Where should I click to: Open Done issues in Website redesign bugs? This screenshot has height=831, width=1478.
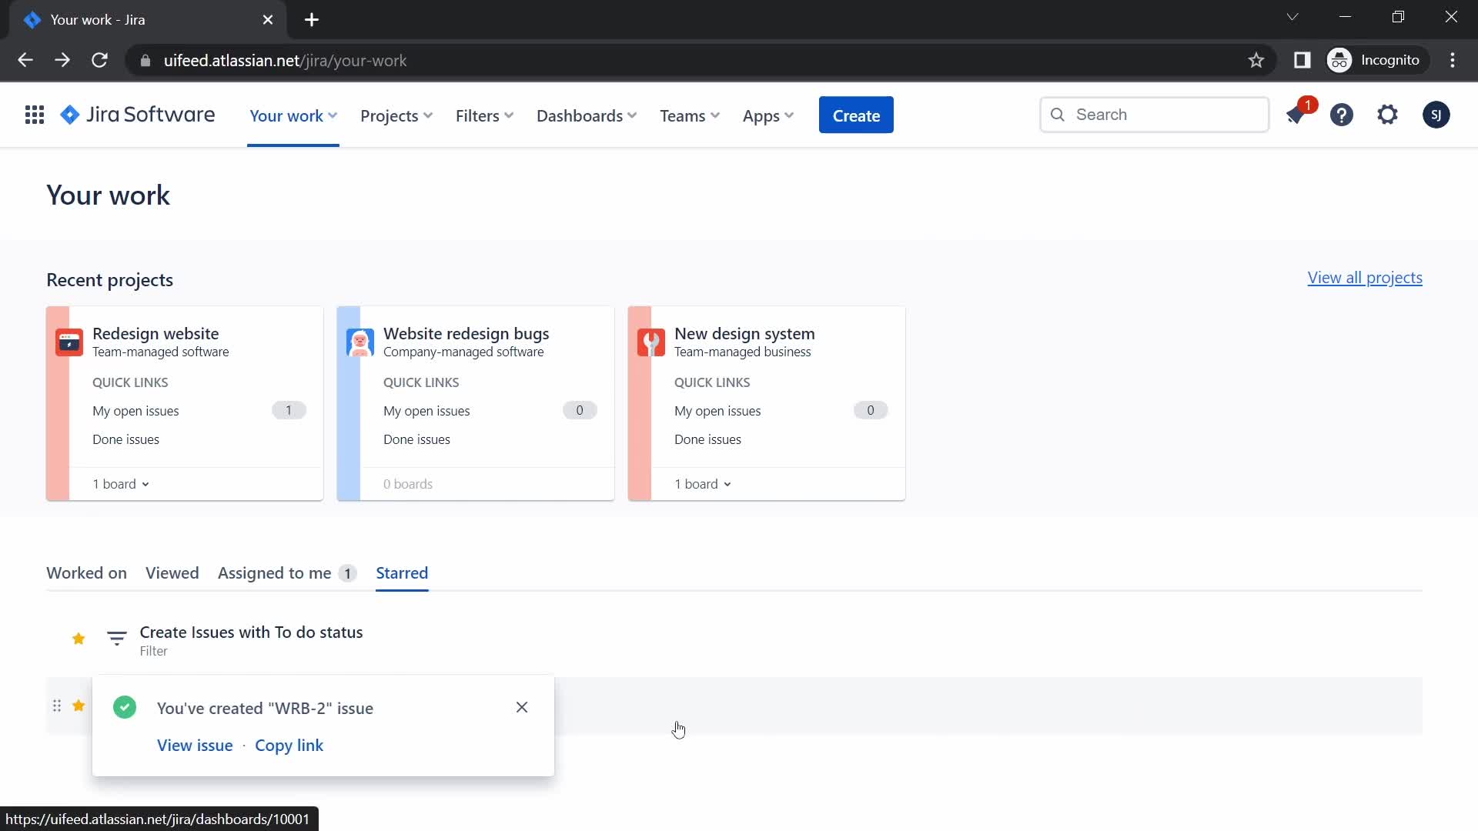(x=416, y=439)
